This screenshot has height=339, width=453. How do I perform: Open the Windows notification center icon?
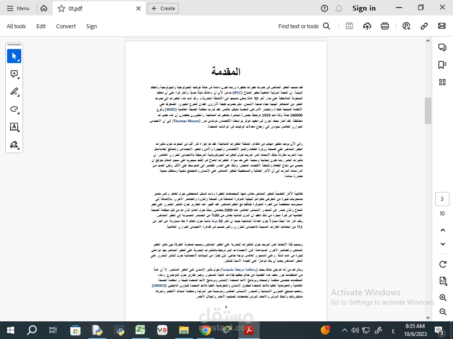439,330
